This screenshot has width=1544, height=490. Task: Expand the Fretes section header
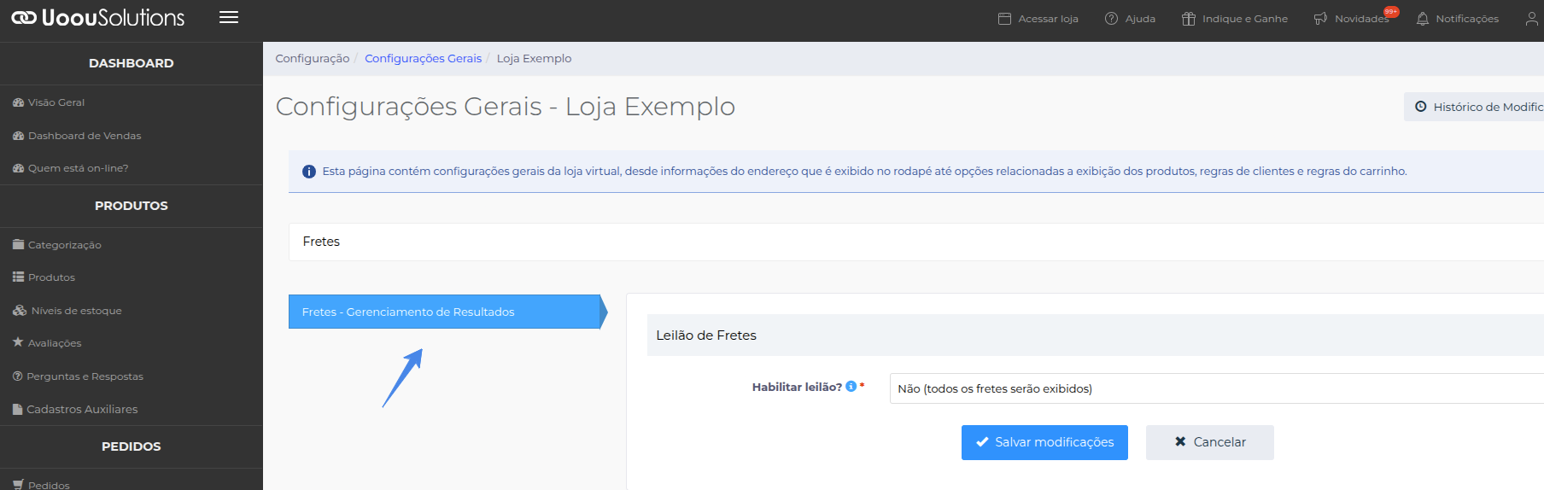tap(915, 242)
